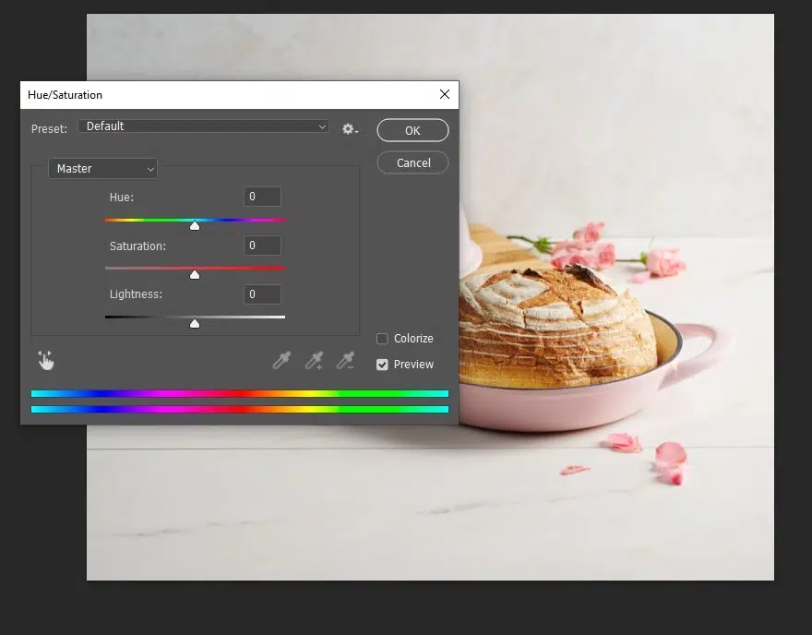
Task: Open the preset options gear menu
Action: tap(350, 129)
